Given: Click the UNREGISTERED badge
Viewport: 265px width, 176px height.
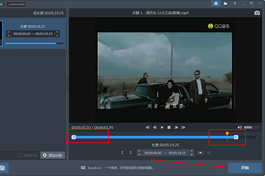Looking at the screenshot, I should coord(16,4).
